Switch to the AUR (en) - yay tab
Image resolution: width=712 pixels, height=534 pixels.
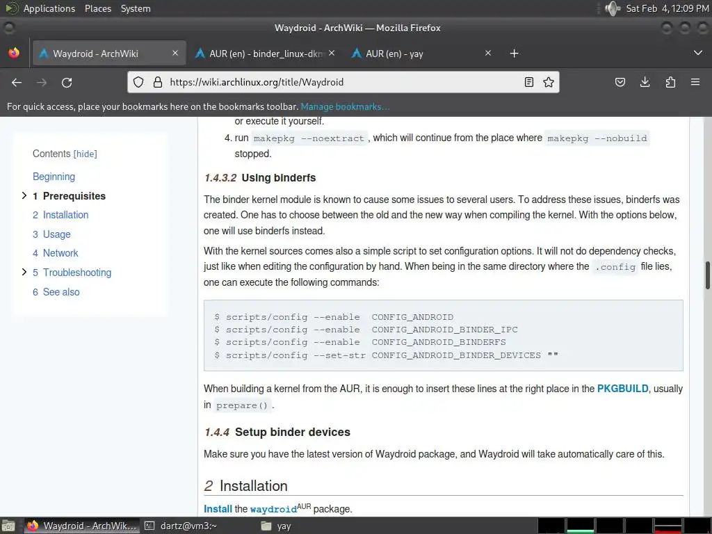tap(421, 53)
